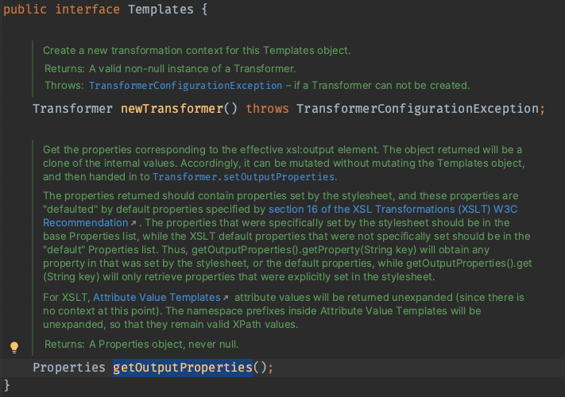Screen dimensions: 565x397
Task: Place cursor on the throws keyword
Action: click(x=267, y=108)
